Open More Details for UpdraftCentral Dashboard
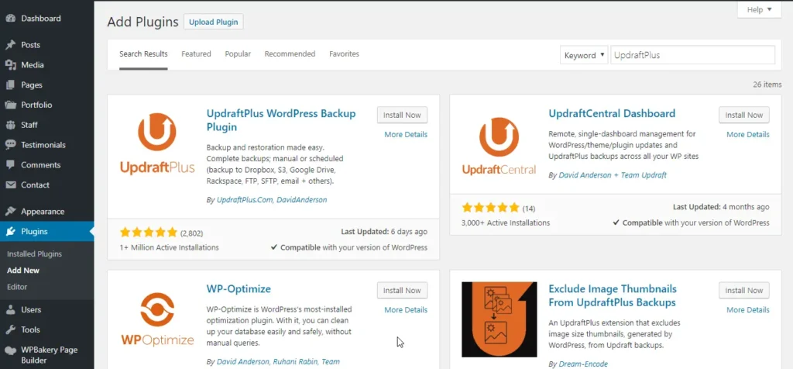Viewport: 793px width, 369px height. click(x=748, y=135)
